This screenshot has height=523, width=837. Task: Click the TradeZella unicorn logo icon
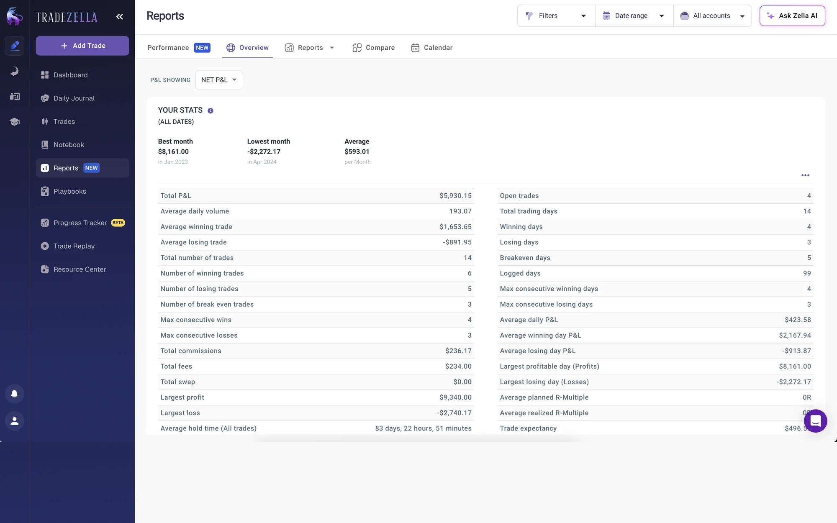click(15, 16)
